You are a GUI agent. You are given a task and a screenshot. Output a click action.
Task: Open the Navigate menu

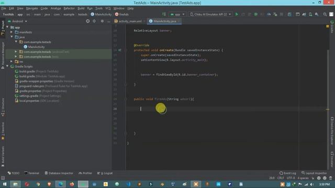pyautogui.click(x=32, y=8)
